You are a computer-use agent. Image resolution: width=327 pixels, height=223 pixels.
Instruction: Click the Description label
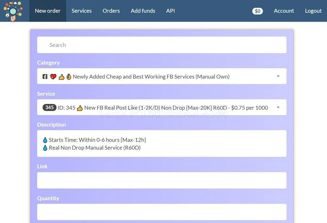52,124
